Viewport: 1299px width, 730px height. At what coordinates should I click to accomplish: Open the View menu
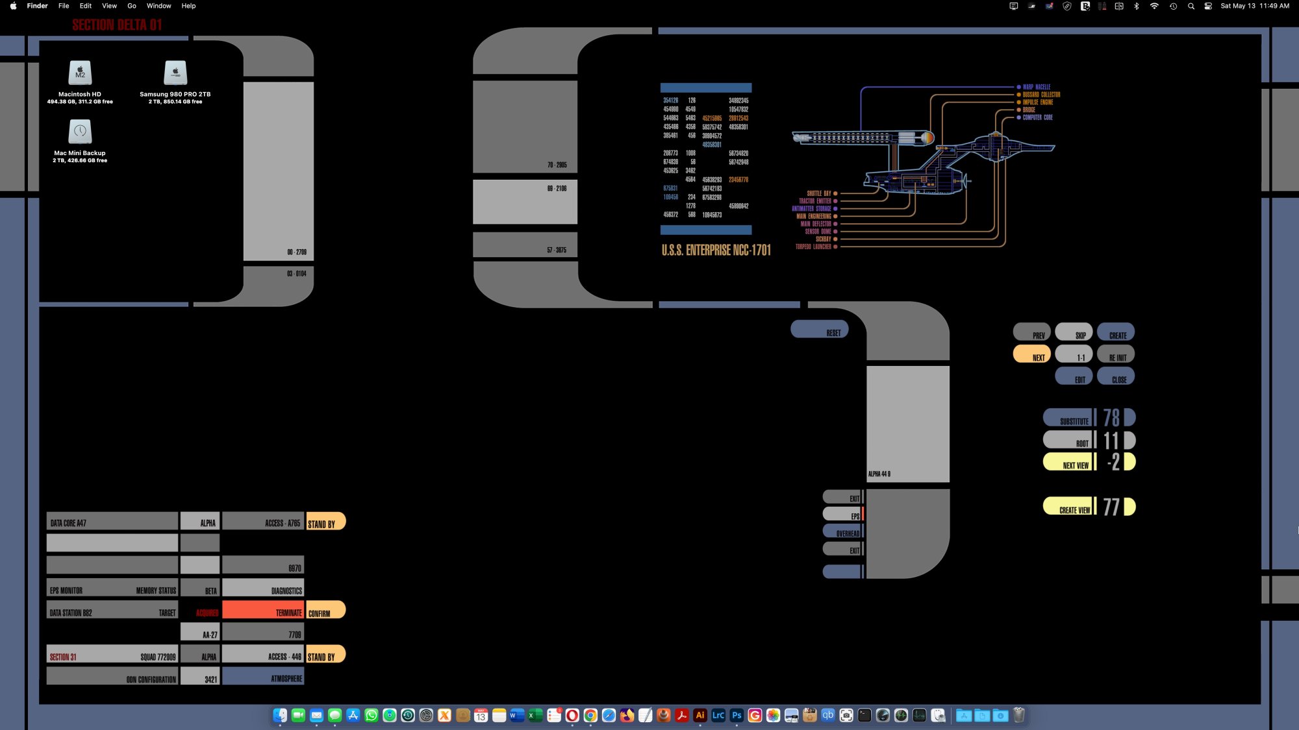point(109,6)
